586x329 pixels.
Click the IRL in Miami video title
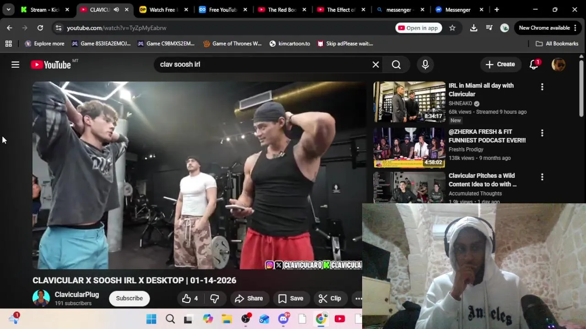pos(481,90)
